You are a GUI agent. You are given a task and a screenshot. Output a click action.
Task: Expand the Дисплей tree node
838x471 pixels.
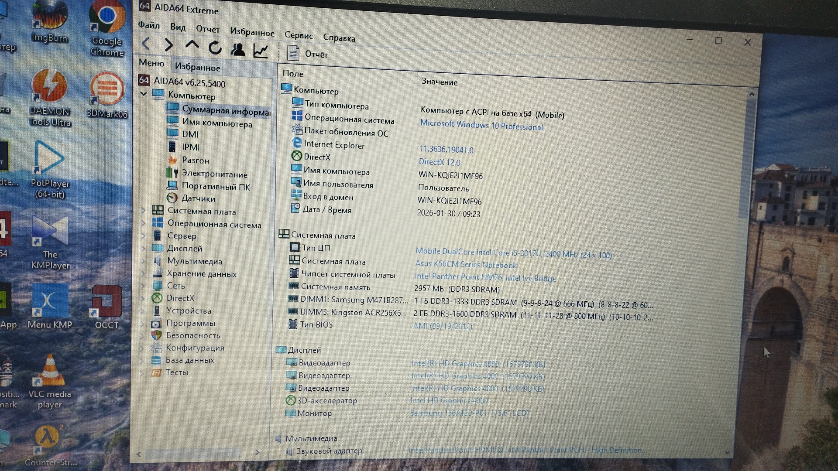(x=143, y=248)
